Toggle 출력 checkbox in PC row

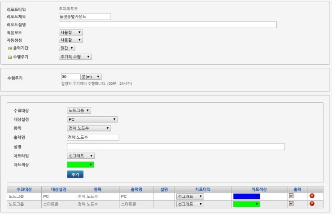[291, 196]
